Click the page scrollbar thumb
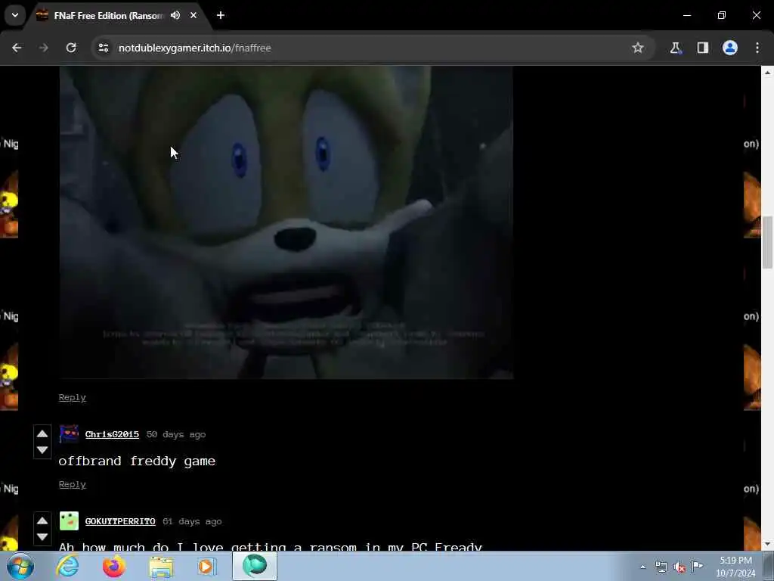The height and width of the screenshot is (581, 774). (767, 243)
